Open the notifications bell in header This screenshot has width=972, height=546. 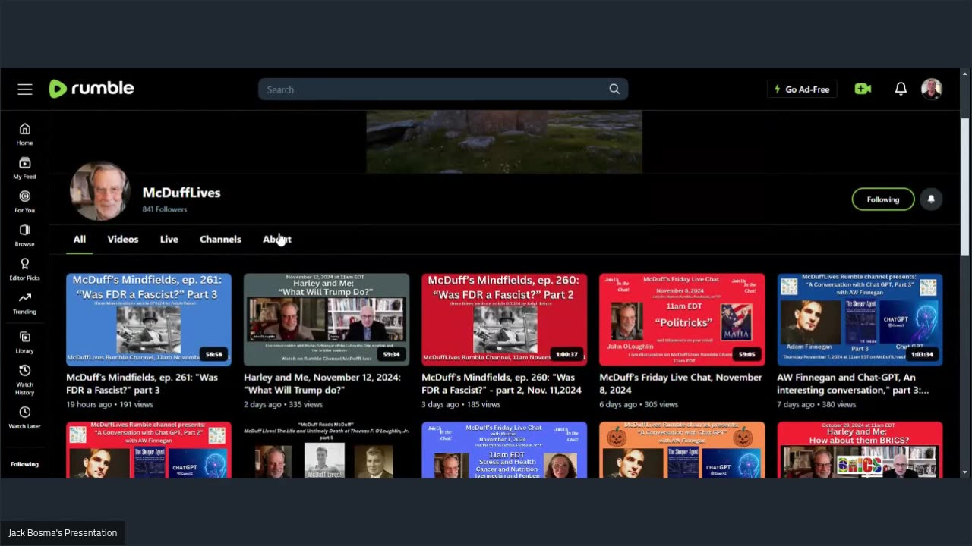(x=901, y=89)
